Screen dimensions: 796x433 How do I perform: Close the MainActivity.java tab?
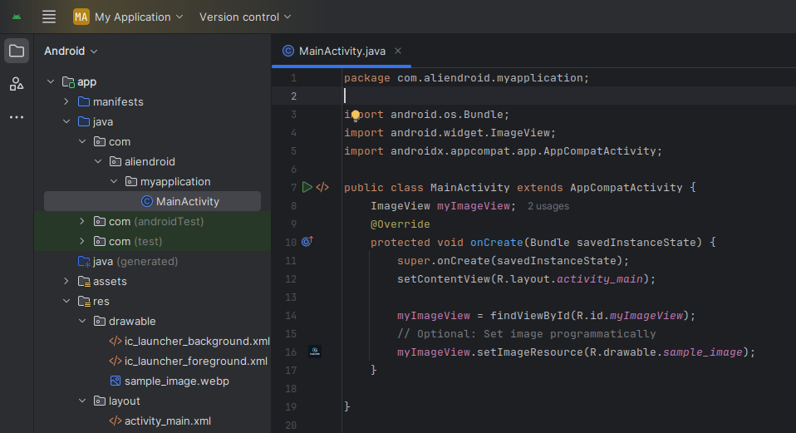[x=398, y=51]
